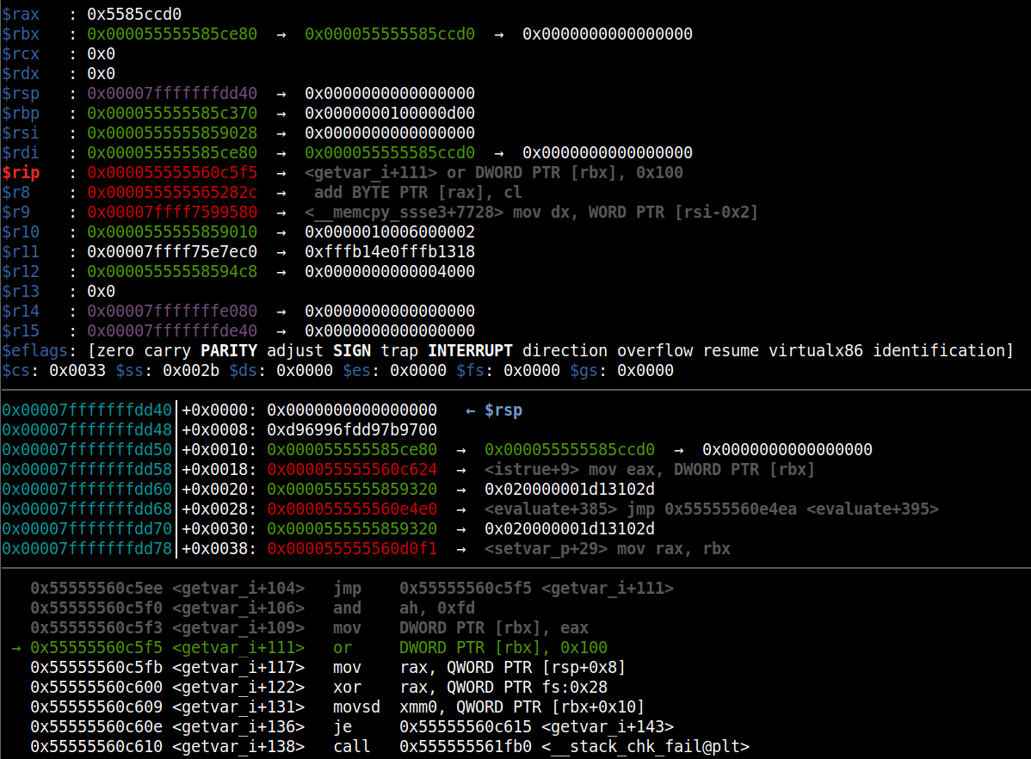This screenshot has width=1031, height=759.
Task: Click the je target <getvar_i+143>
Action: click(x=608, y=726)
